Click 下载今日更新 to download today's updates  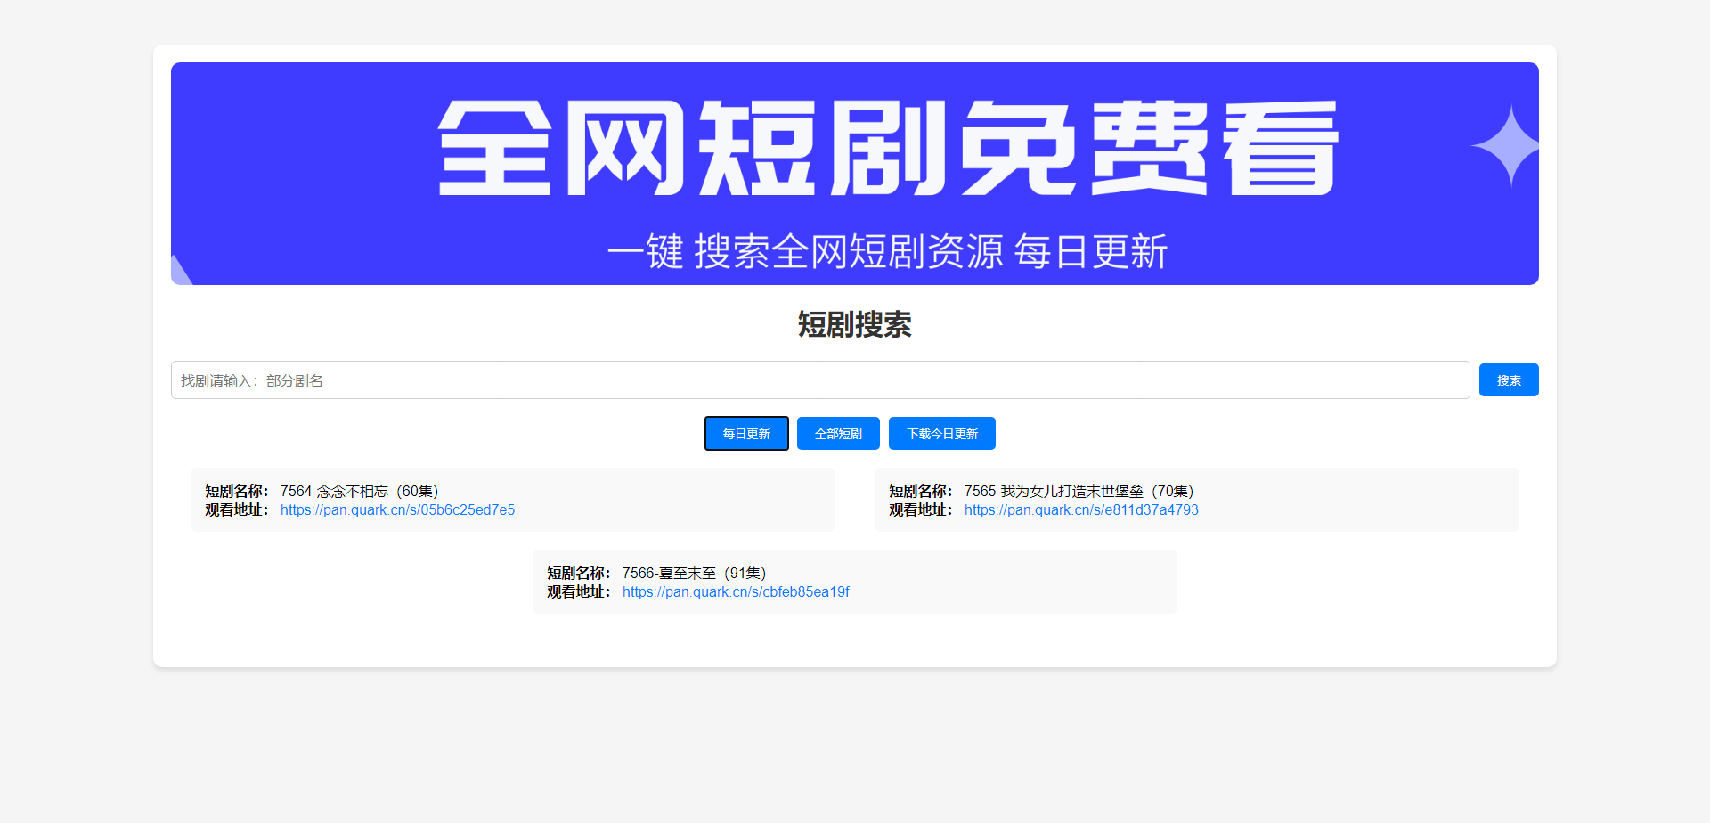tap(941, 433)
